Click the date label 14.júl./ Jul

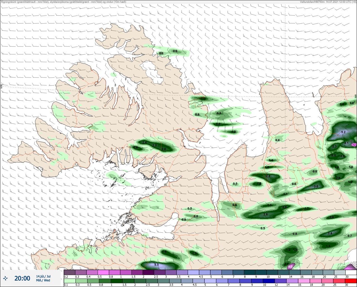(43, 276)
